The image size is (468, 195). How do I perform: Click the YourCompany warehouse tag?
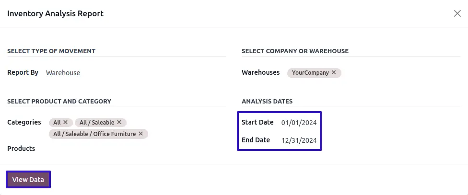310,73
